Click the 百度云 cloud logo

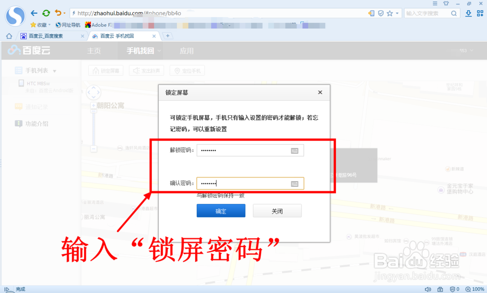tap(29, 50)
